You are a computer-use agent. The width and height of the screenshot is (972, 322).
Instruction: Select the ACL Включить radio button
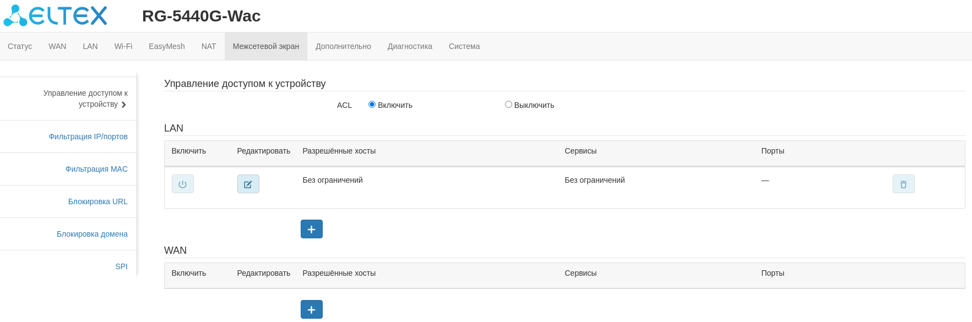pyautogui.click(x=372, y=105)
